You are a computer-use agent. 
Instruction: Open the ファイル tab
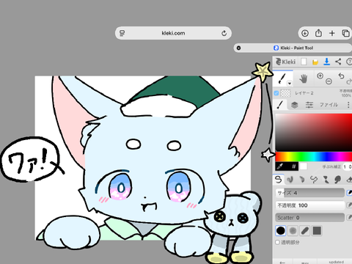[x=329, y=105]
